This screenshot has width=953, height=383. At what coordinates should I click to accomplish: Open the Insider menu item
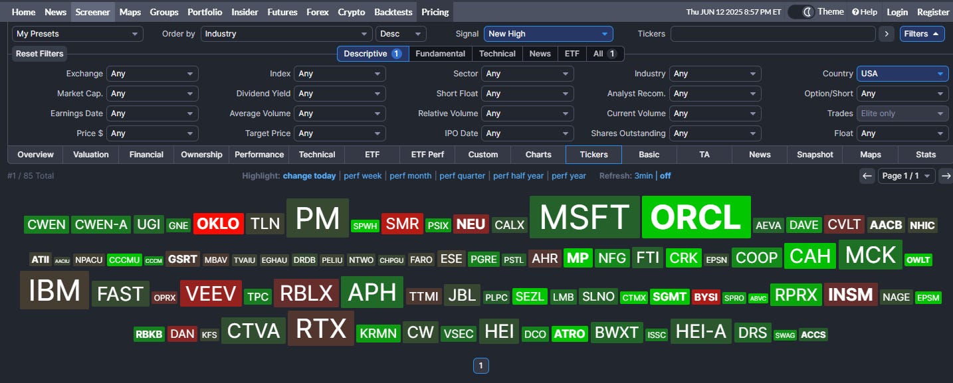click(245, 12)
